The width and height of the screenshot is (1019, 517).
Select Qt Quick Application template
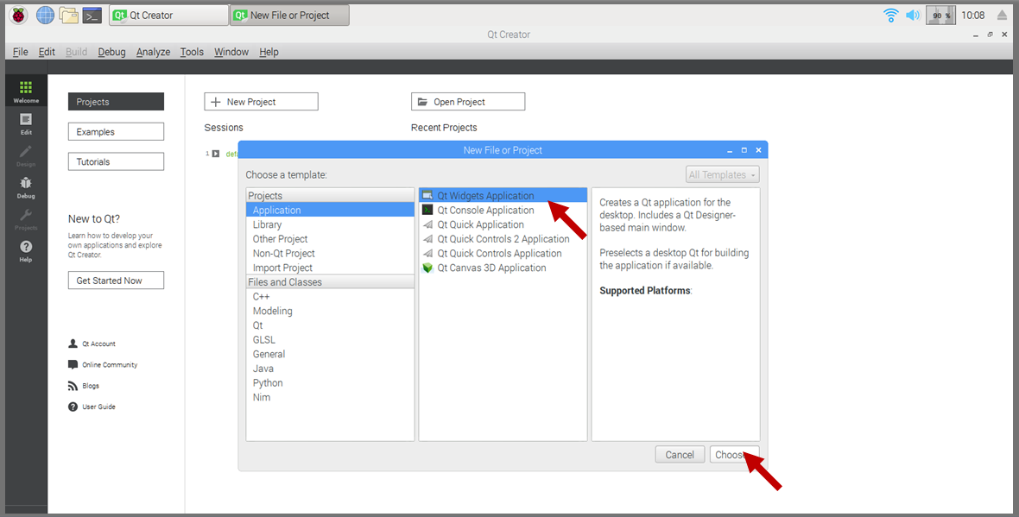coord(503,224)
